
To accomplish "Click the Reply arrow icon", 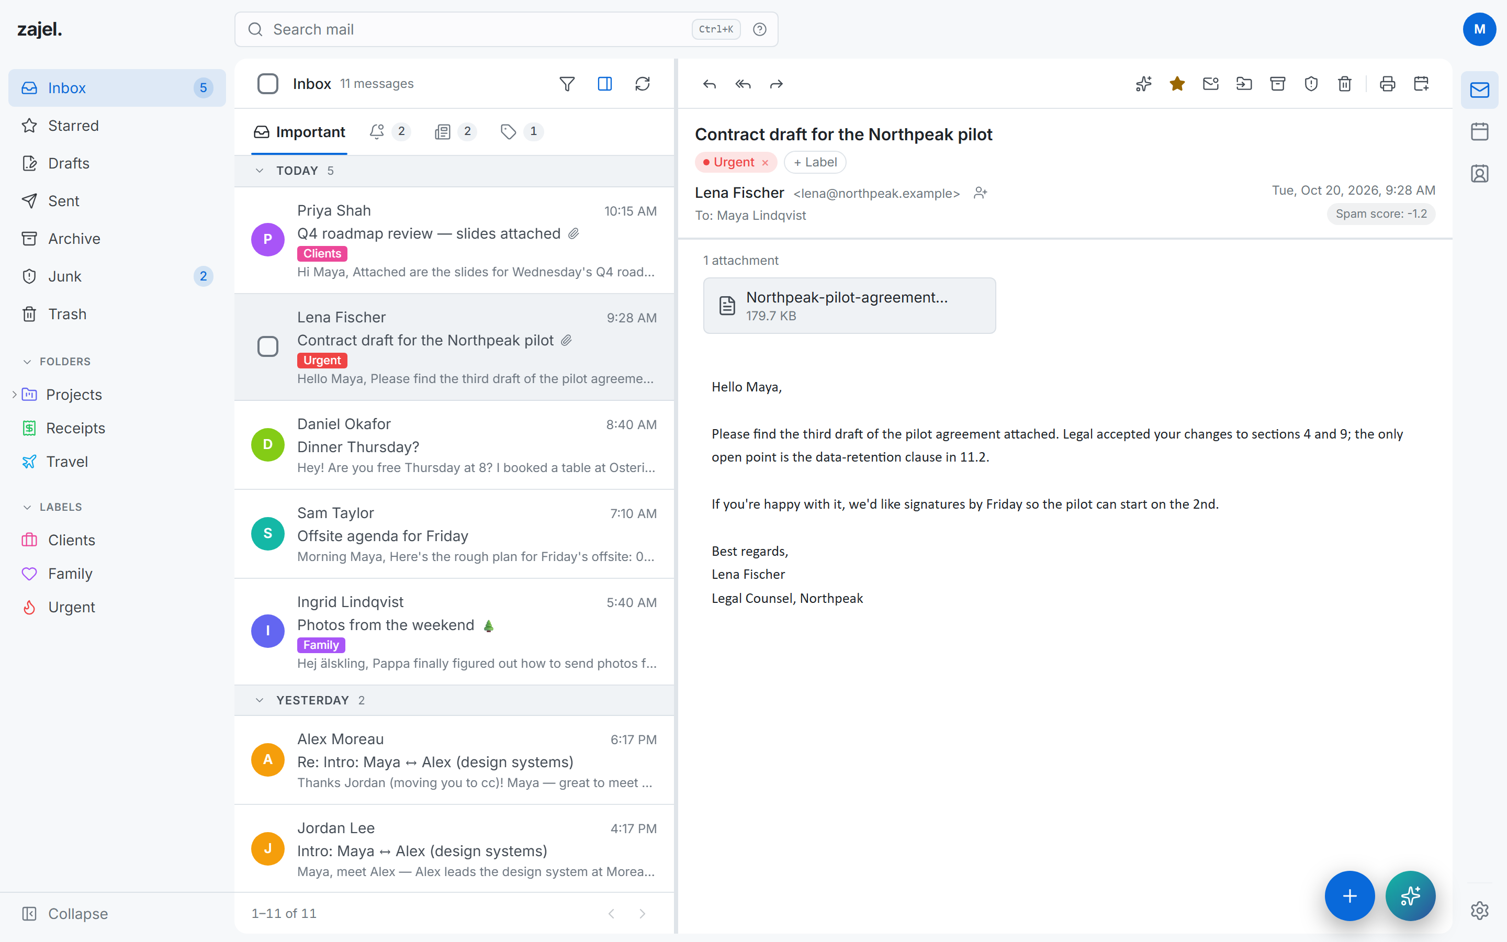I will [x=710, y=84].
